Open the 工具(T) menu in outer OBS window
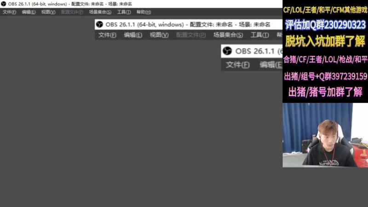Screen dimensions: 368x207 pos(124,12)
